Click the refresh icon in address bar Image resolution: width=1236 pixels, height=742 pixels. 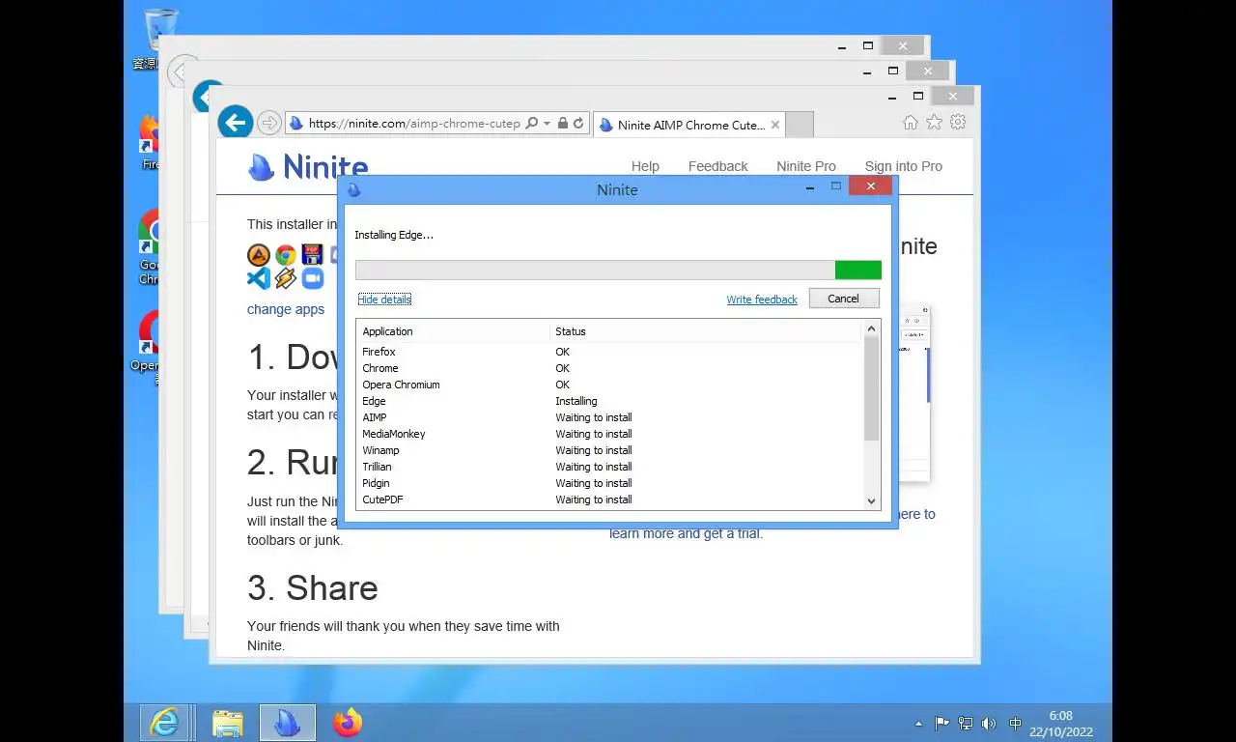[578, 124]
